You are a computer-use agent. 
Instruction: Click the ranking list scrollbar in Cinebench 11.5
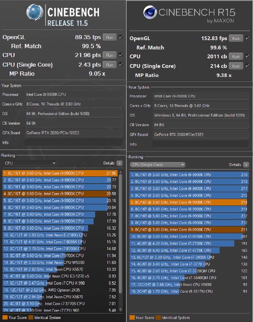(120, 240)
